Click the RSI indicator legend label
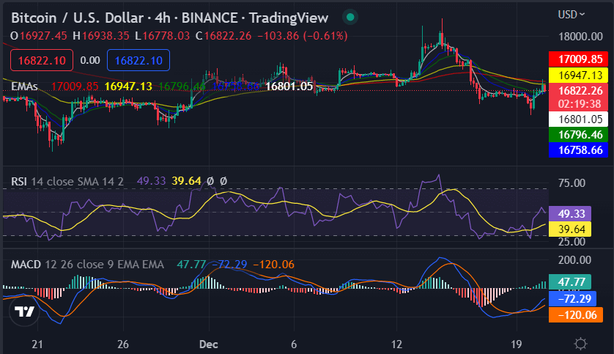This screenshot has width=614, height=354. point(19,181)
